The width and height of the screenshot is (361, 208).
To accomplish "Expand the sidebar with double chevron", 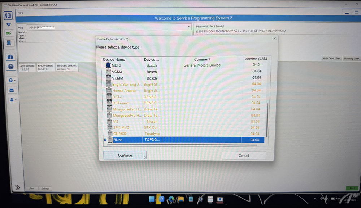I will click(x=18, y=187).
